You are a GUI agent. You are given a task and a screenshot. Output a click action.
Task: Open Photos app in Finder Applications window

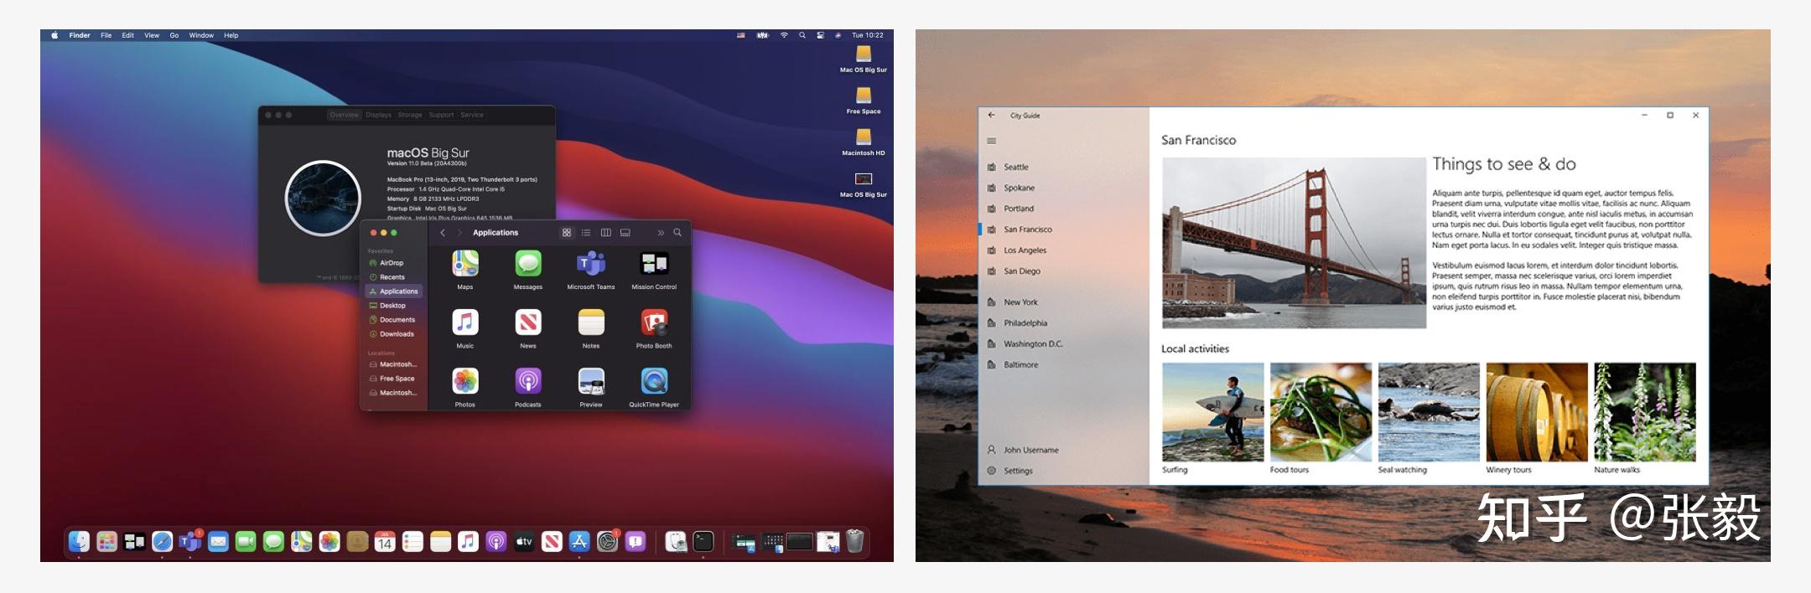point(465,381)
